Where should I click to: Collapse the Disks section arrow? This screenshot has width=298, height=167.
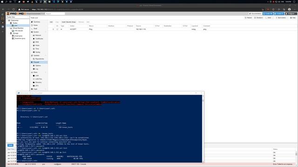[x=46, y=72]
